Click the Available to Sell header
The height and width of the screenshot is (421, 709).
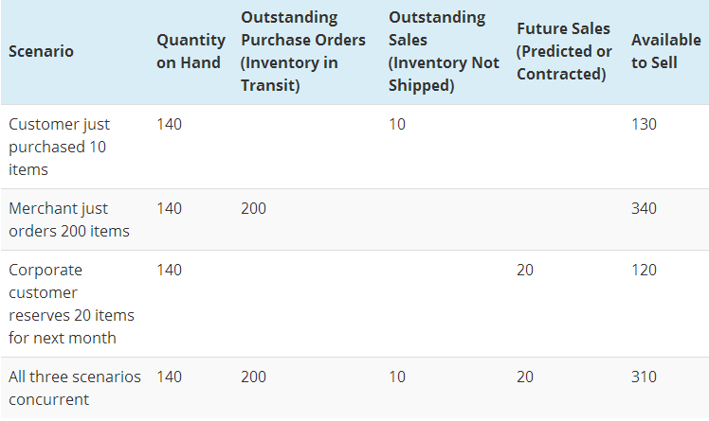click(x=665, y=51)
